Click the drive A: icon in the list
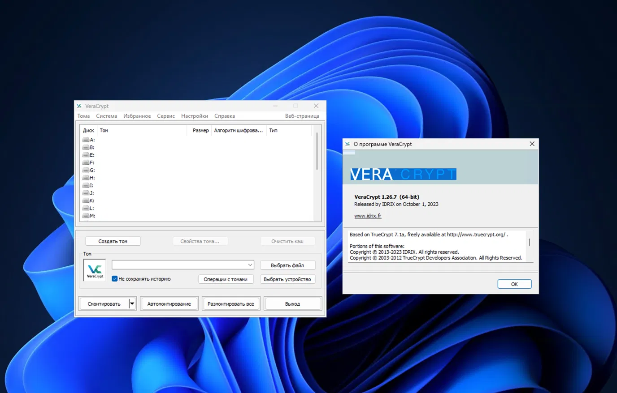Image resolution: width=617 pixels, height=393 pixels. tap(86, 140)
